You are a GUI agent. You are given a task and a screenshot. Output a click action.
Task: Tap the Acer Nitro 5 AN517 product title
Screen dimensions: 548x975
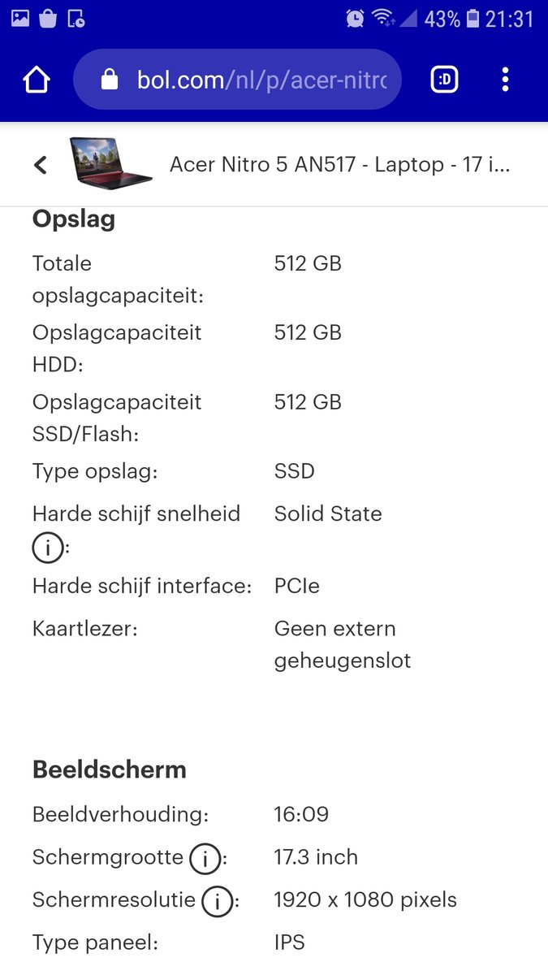click(340, 165)
